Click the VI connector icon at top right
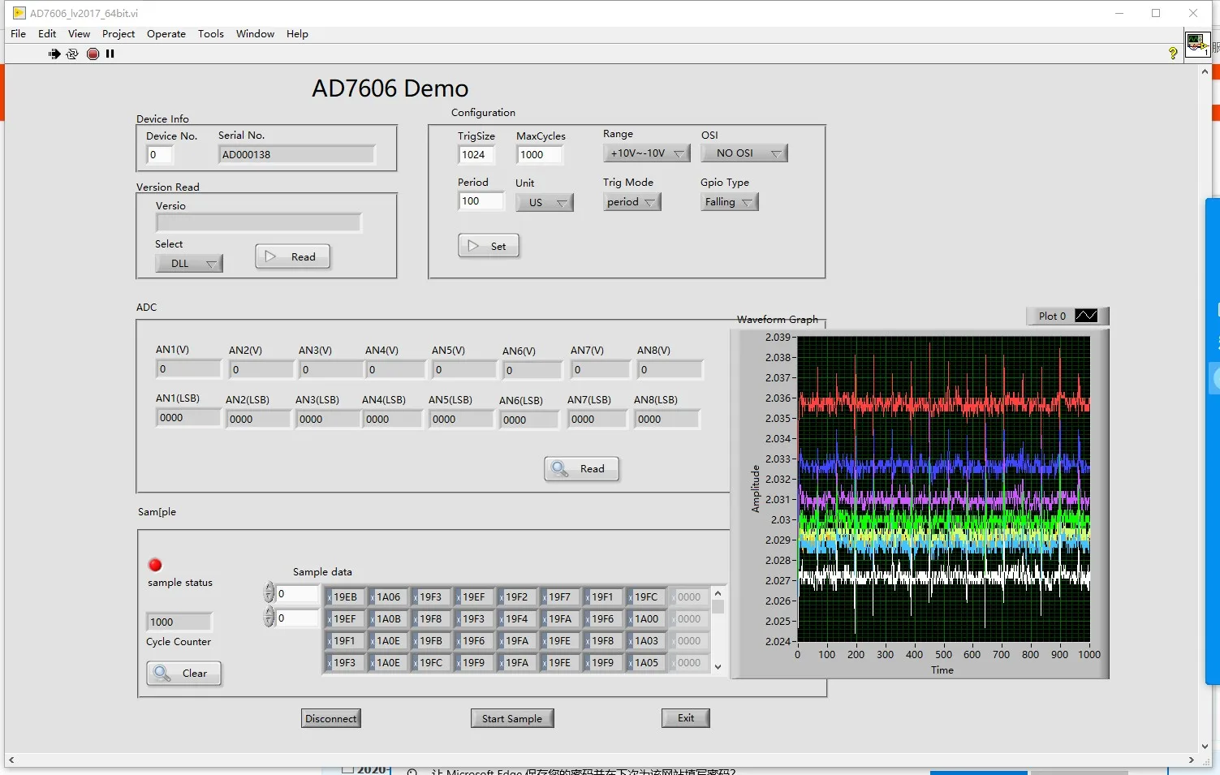 (x=1197, y=45)
